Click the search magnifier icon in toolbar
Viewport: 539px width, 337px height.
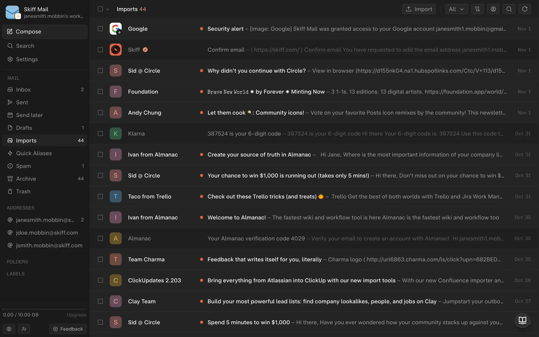(509, 9)
